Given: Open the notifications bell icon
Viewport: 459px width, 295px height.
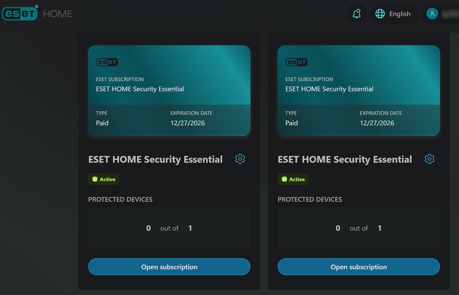Looking at the screenshot, I should point(356,14).
